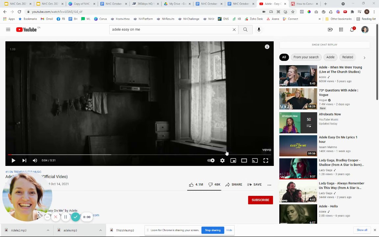Select the From your search chip
This screenshot has width=379, height=237.
tap(306, 57)
